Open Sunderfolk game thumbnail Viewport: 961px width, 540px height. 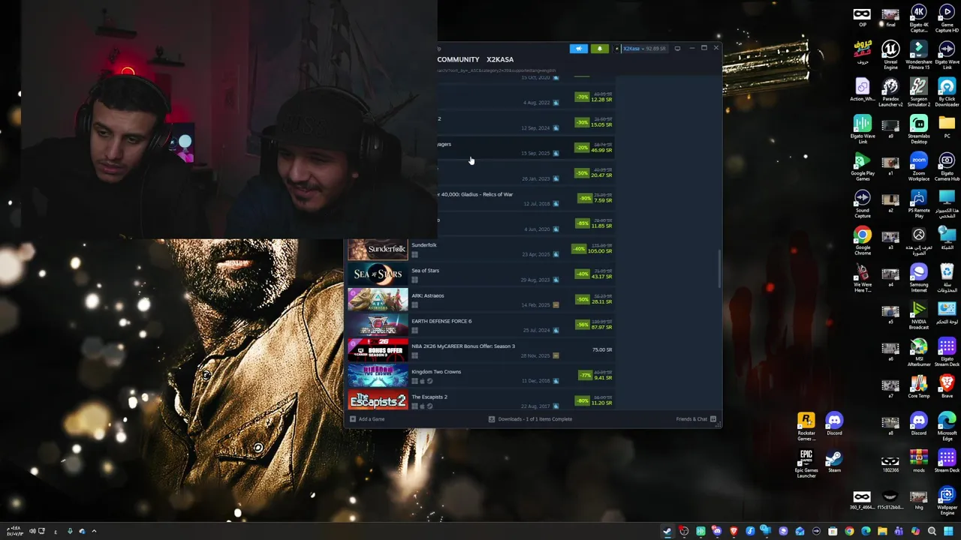(378, 249)
